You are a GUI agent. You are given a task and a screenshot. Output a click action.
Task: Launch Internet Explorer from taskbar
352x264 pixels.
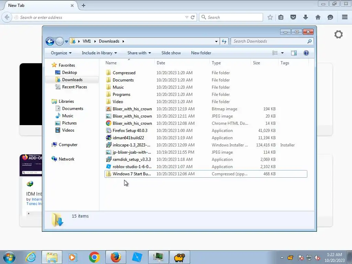(x=31, y=257)
